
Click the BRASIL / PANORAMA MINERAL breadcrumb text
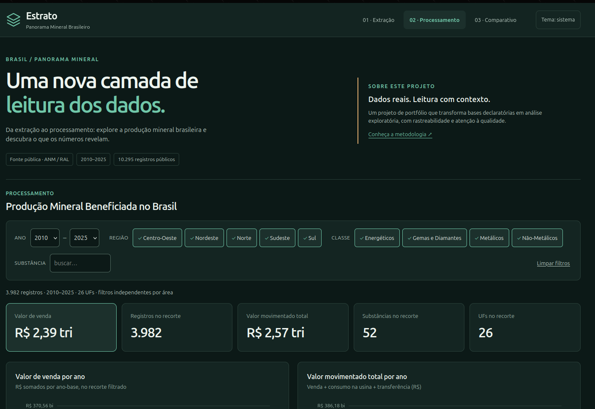click(x=52, y=59)
